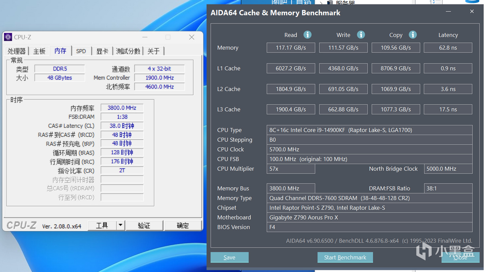Click the L1 Cache Copy 8706.9 GB/s value
The height and width of the screenshot is (272, 489).
pos(396,68)
